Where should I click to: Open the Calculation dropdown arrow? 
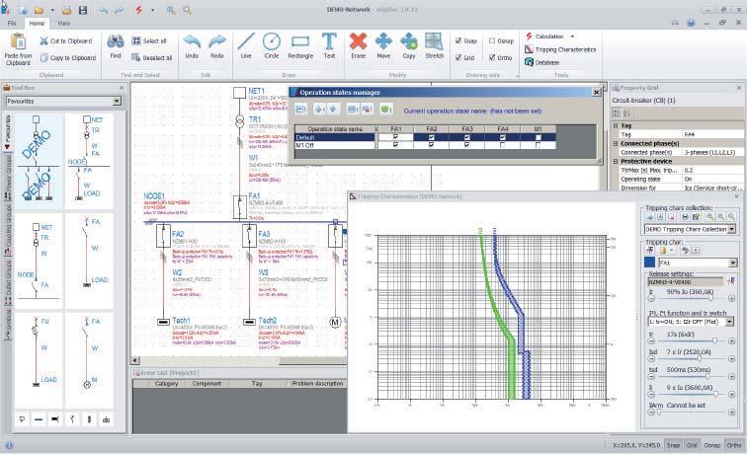(573, 37)
